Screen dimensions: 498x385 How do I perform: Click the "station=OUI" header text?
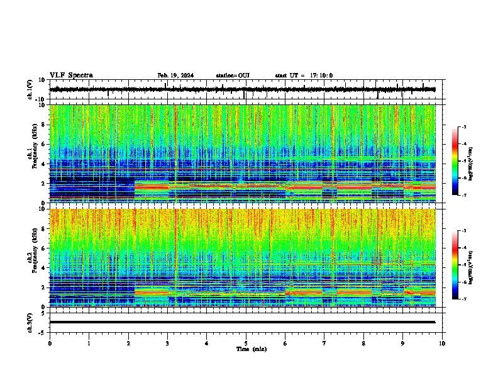click(x=233, y=75)
